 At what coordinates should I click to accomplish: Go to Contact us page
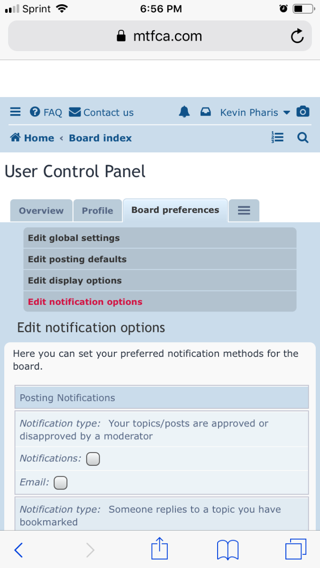(x=101, y=113)
